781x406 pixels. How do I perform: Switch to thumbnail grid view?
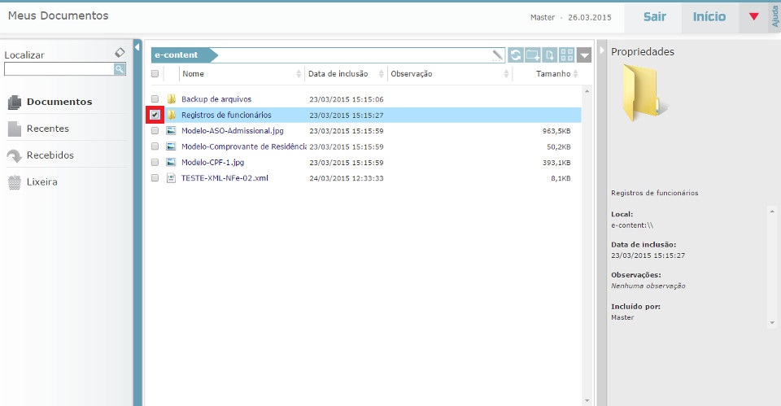tap(567, 55)
